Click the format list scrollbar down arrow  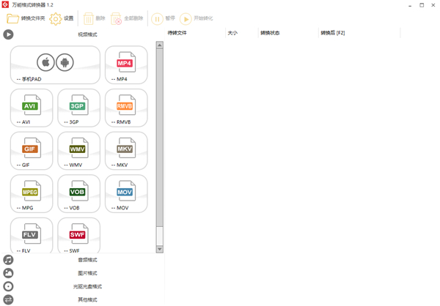[x=160, y=250]
